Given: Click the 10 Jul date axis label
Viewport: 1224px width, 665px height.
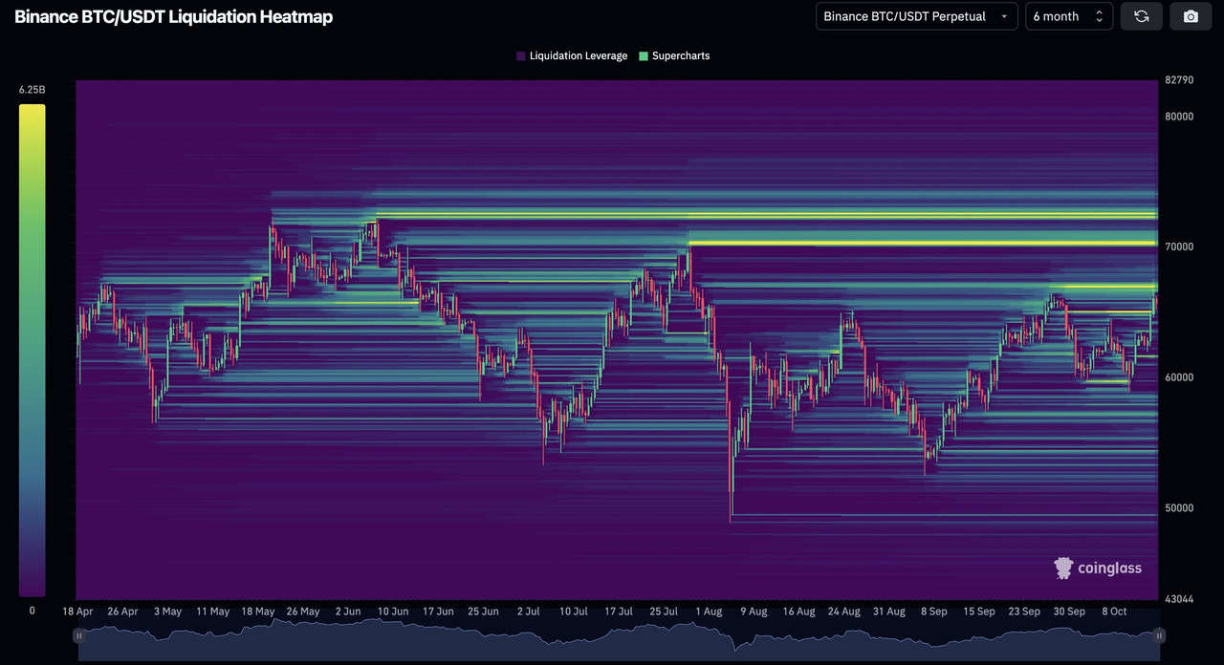Looking at the screenshot, I should [x=573, y=611].
